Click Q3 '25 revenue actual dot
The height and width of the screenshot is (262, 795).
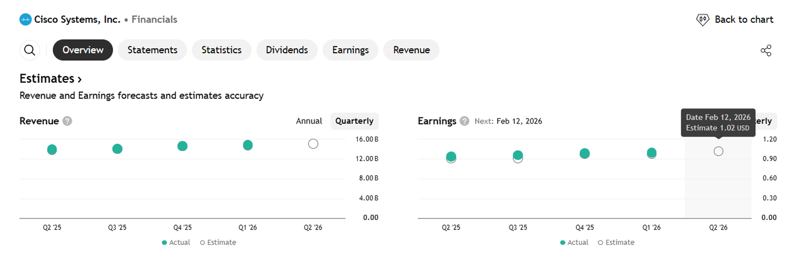pos(117,149)
